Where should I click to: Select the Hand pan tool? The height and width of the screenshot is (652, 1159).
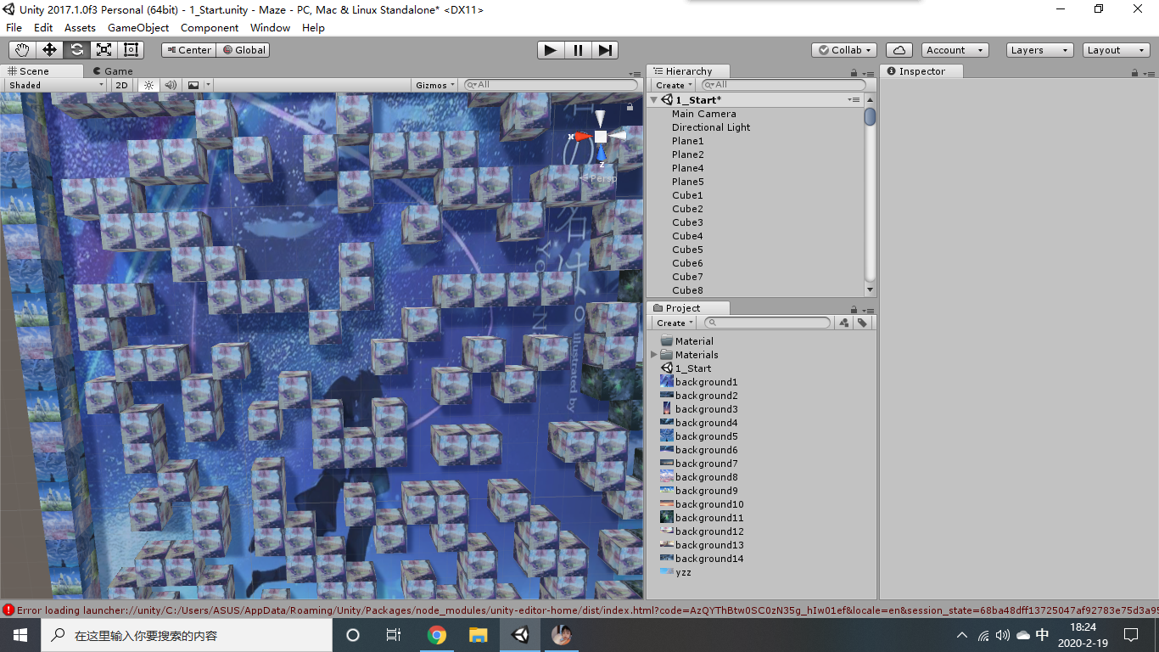click(x=21, y=49)
